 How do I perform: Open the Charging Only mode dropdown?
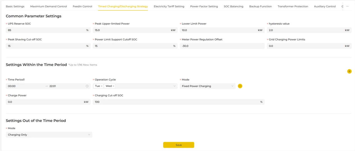49,135
